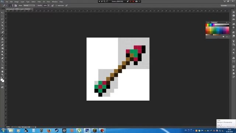236x133 pixels.
Task: Select the Path Selection tool
Action: point(2,65)
